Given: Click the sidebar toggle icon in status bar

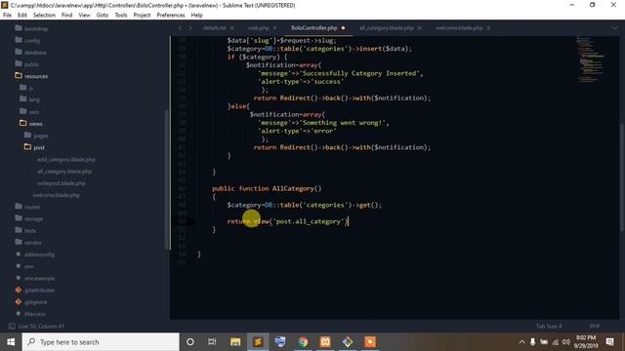Looking at the screenshot, I should (x=12, y=326).
